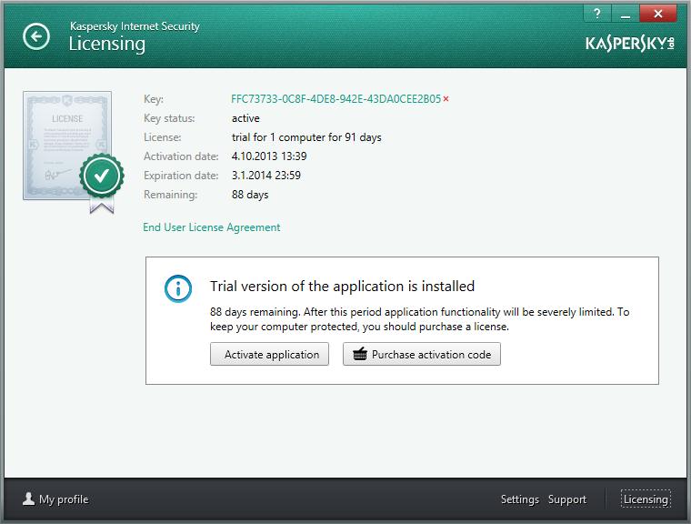The height and width of the screenshot is (524, 691).
Task: Click the license certificate image
Action: [x=67, y=146]
